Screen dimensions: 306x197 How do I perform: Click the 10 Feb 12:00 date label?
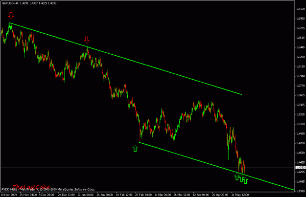[124, 195]
